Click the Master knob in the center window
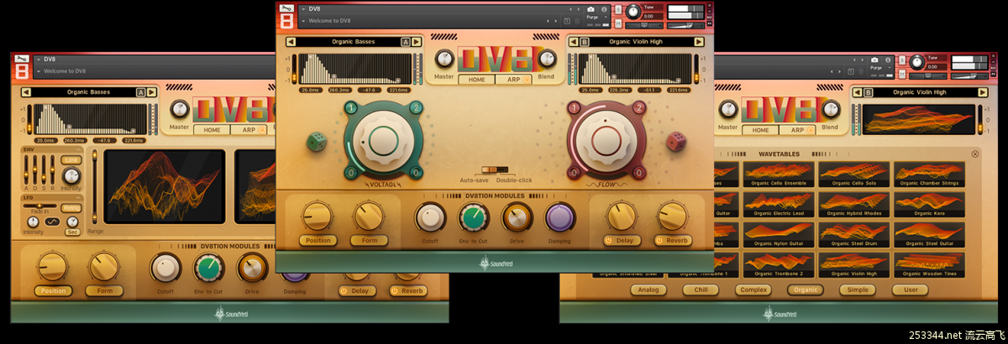The width and height of the screenshot is (1008, 344). (444, 60)
